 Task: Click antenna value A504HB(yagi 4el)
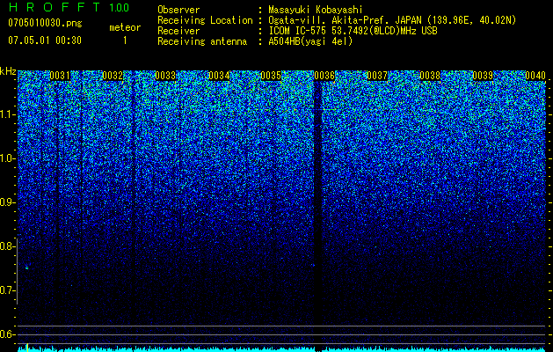310,41
